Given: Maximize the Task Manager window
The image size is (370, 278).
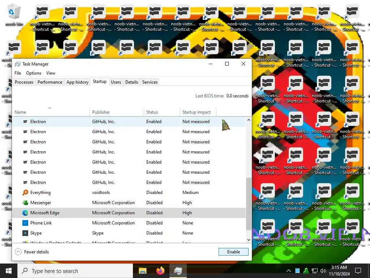Looking at the screenshot, I should (x=227, y=64).
